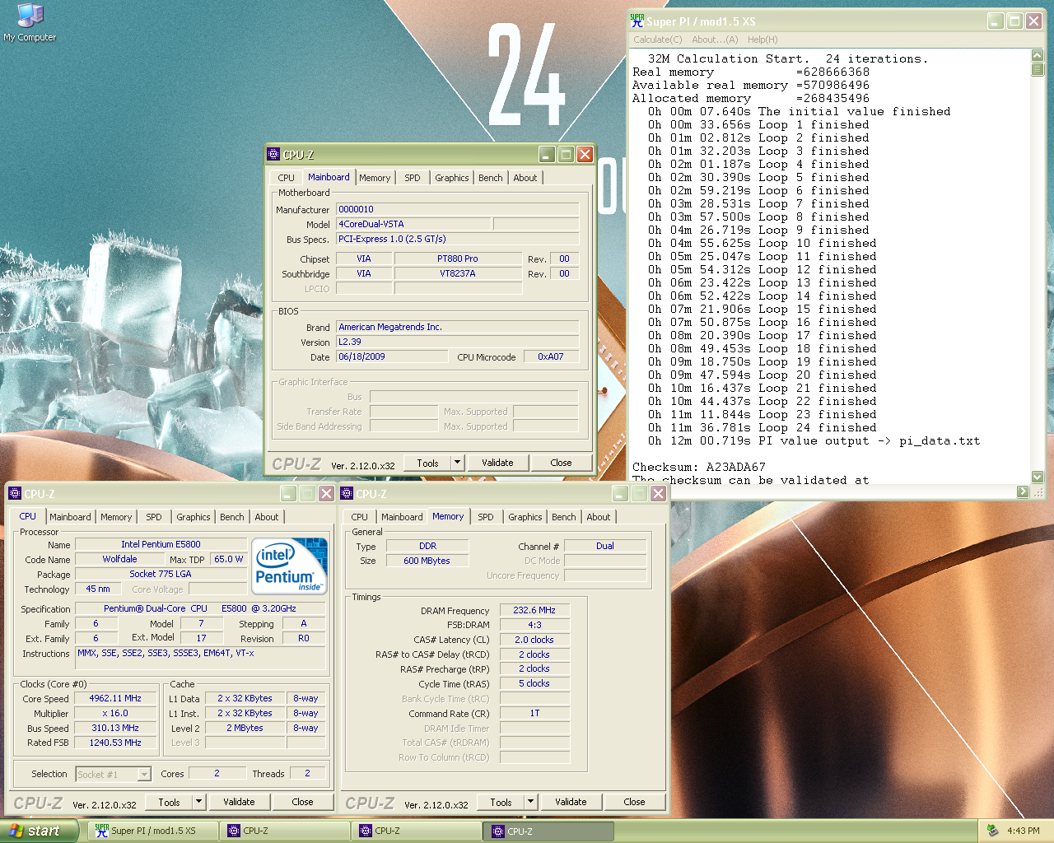Click the Mainboard CPU-Z window title icon
This screenshot has height=843, width=1054.
pyautogui.click(x=273, y=154)
